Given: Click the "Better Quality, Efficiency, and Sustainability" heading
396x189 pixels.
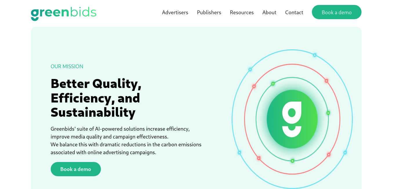Looking at the screenshot, I should click(x=96, y=98).
